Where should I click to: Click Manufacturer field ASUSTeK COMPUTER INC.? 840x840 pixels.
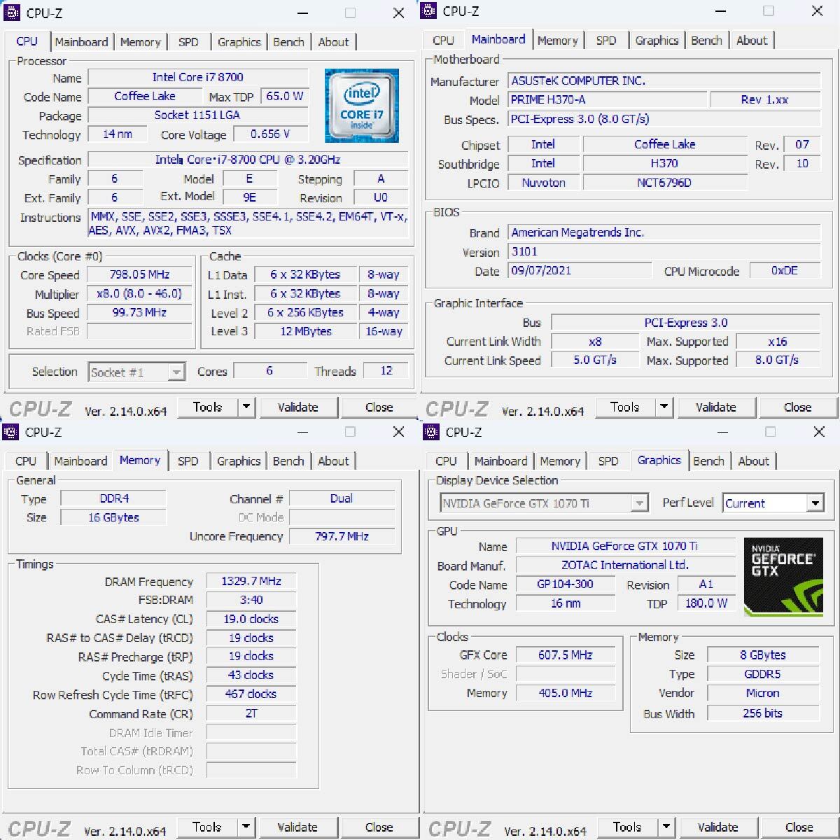tap(664, 80)
